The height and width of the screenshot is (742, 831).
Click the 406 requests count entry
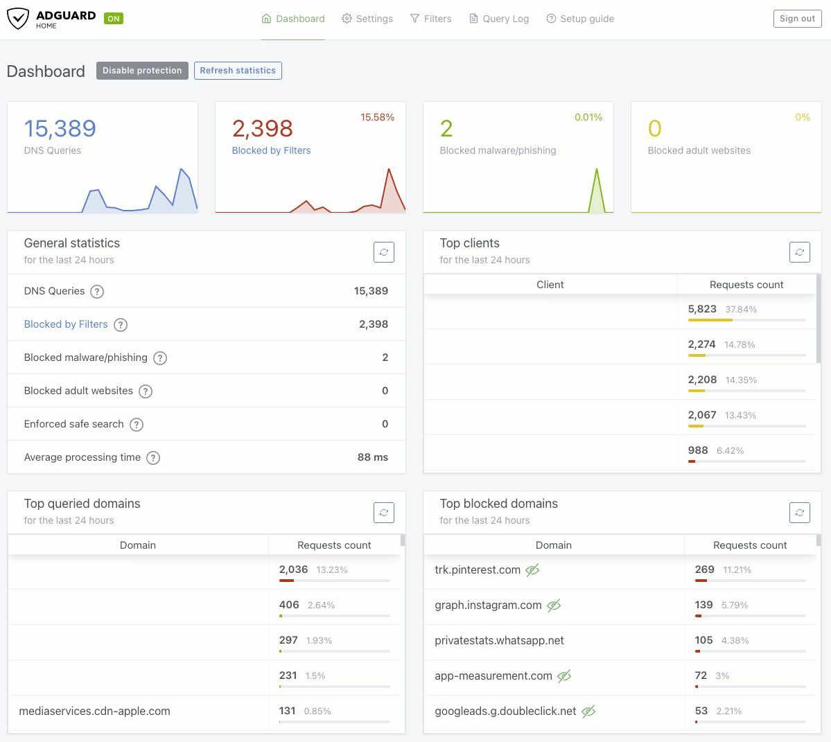(289, 605)
